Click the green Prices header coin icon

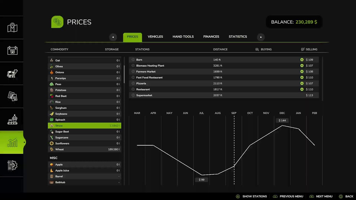57,22
